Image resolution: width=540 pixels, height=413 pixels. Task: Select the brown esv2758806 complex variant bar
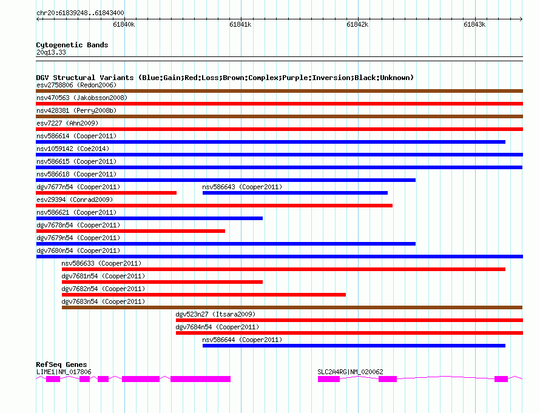coord(279,91)
